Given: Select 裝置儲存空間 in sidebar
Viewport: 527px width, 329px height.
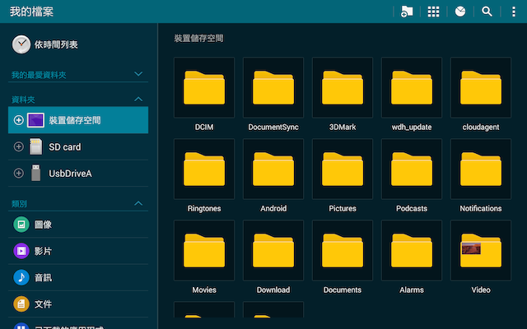Looking at the screenshot, I should (x=78, y=120).
